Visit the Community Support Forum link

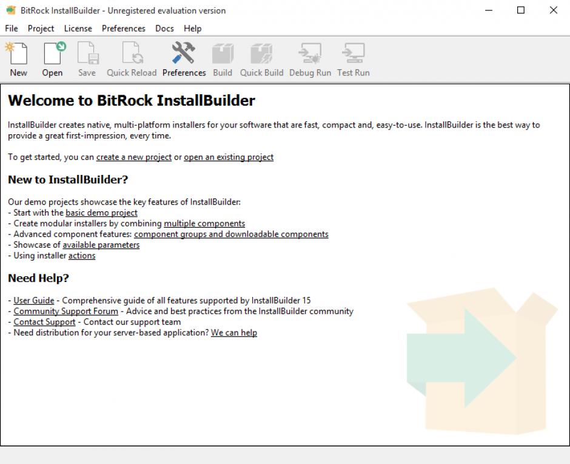coord(65,312)
